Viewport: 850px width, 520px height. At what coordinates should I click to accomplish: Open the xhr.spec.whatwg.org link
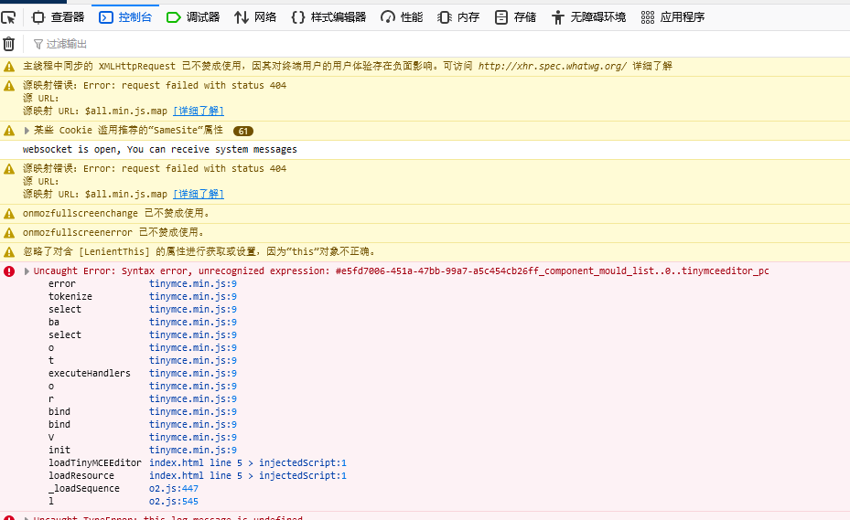coord(552,66)
